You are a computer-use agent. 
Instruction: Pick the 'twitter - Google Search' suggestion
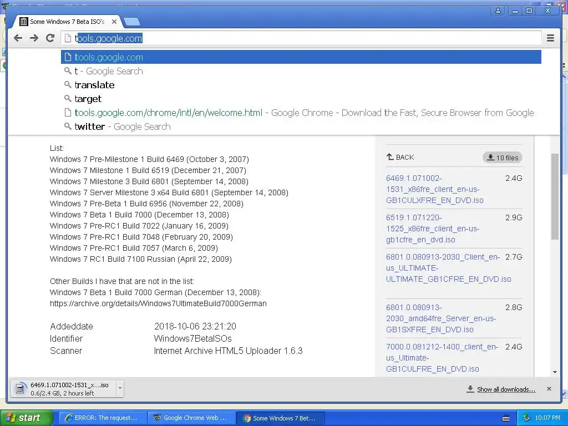301,126
